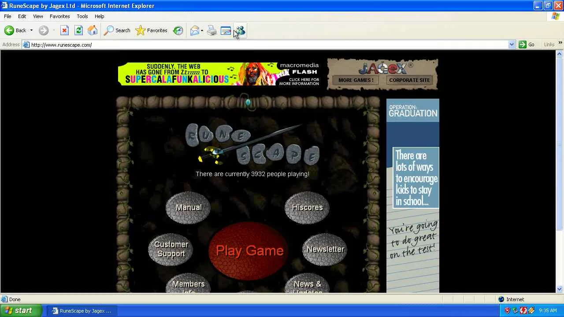The height and width of the screenshot is (317, 564).
Task: Open the File menu
Action: pyautogui.click(x=7, y=16)
